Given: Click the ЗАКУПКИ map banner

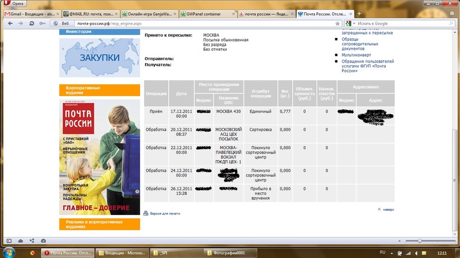Looking at the screenshot, I should pos(99,58).
